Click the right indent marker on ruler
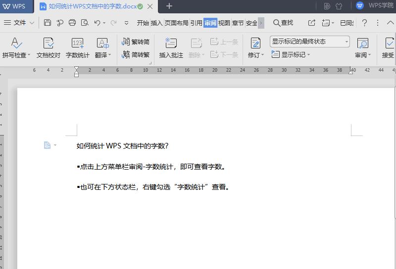 pos(350,72)
